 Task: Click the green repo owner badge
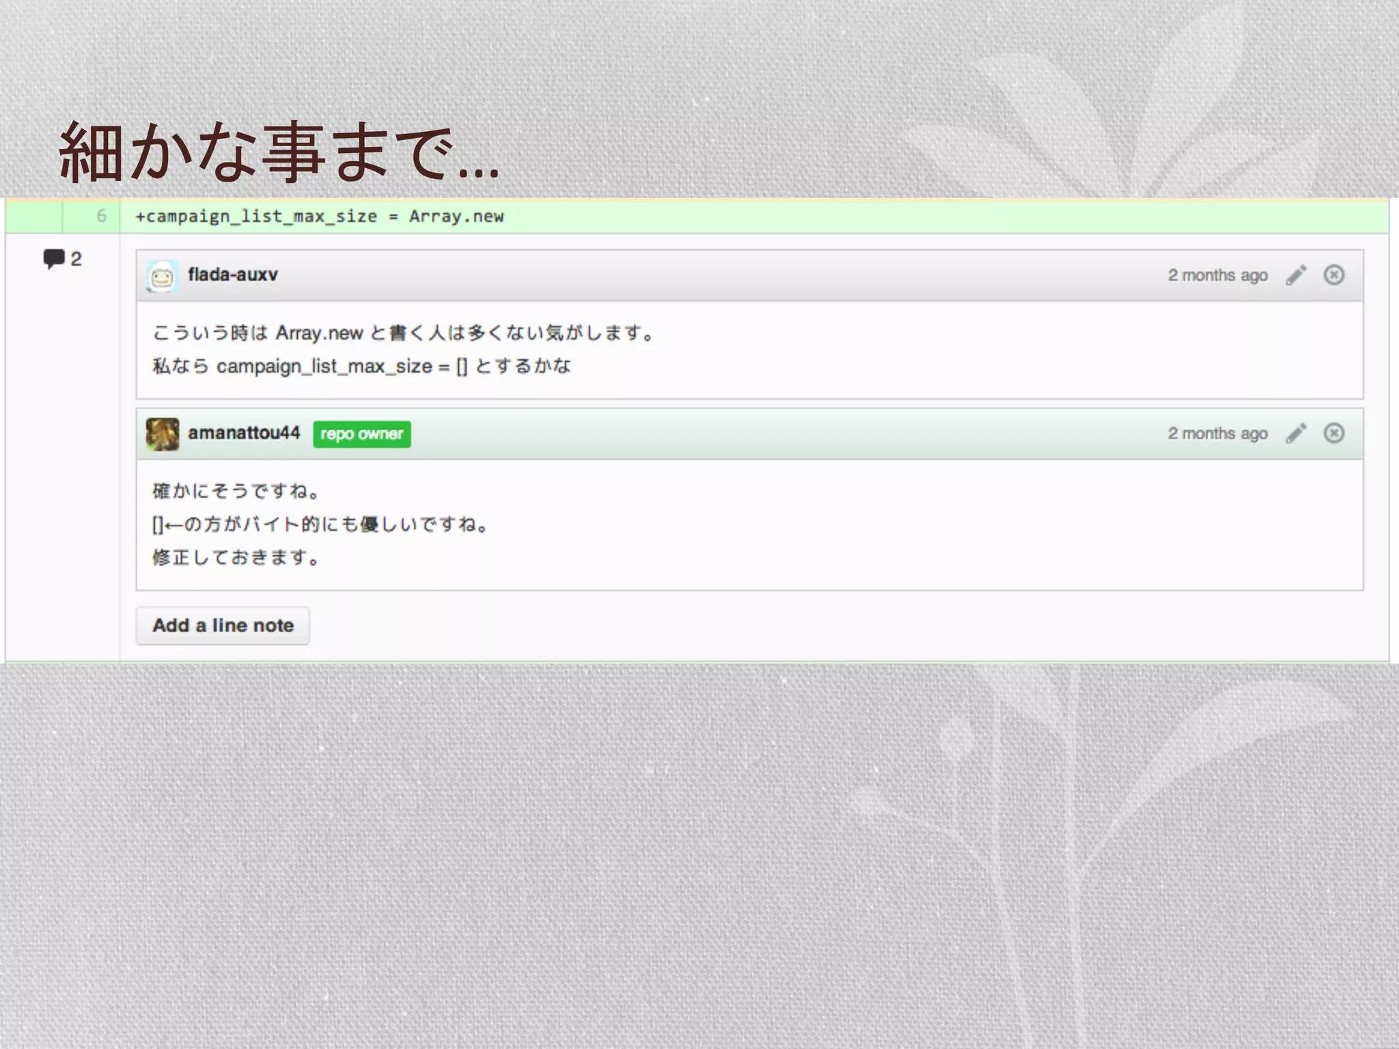[362, 434]
